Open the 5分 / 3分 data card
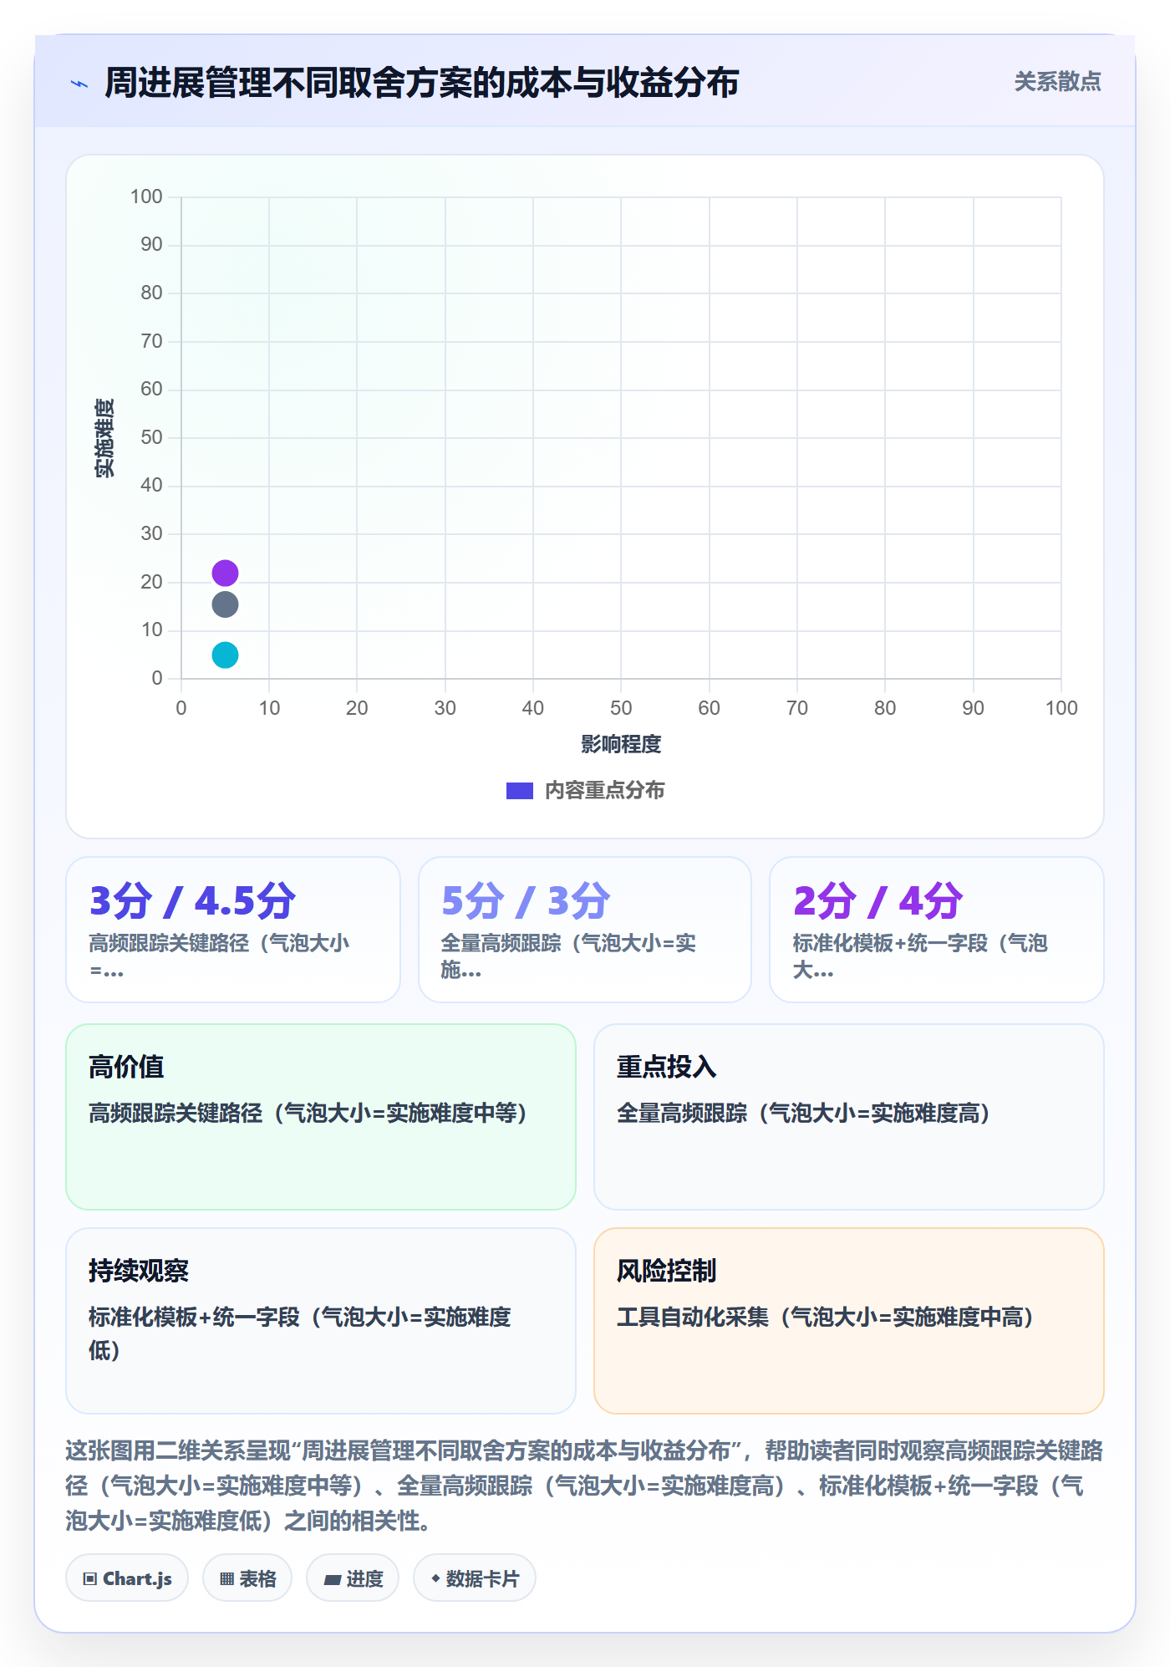Image resolution: width=1170 pixels, height=1667 pixels. [585, 929]
